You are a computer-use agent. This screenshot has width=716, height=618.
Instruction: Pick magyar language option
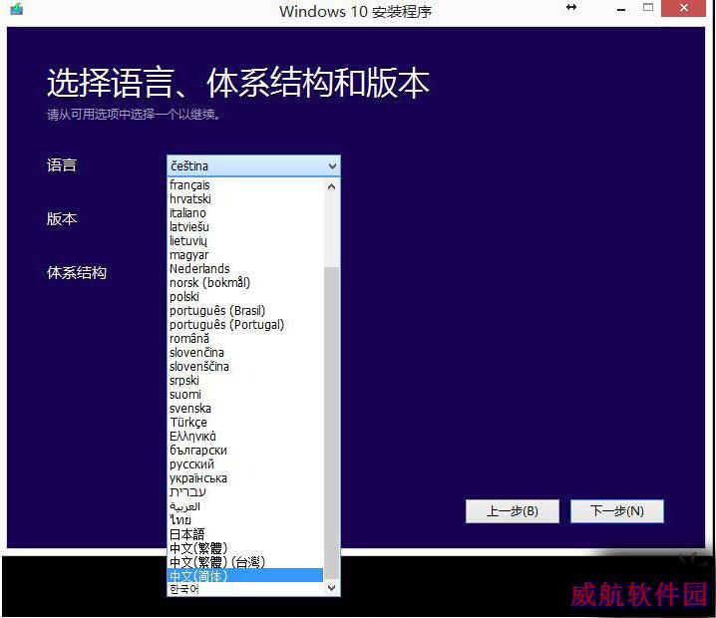(245, 255)
